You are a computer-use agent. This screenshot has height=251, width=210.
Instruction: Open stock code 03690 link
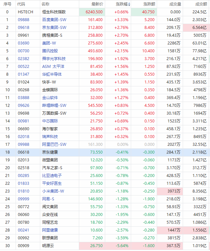click(23, 43)
